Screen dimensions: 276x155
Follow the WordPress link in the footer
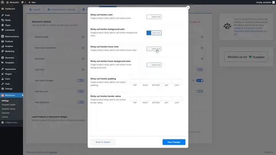(53, 152)
